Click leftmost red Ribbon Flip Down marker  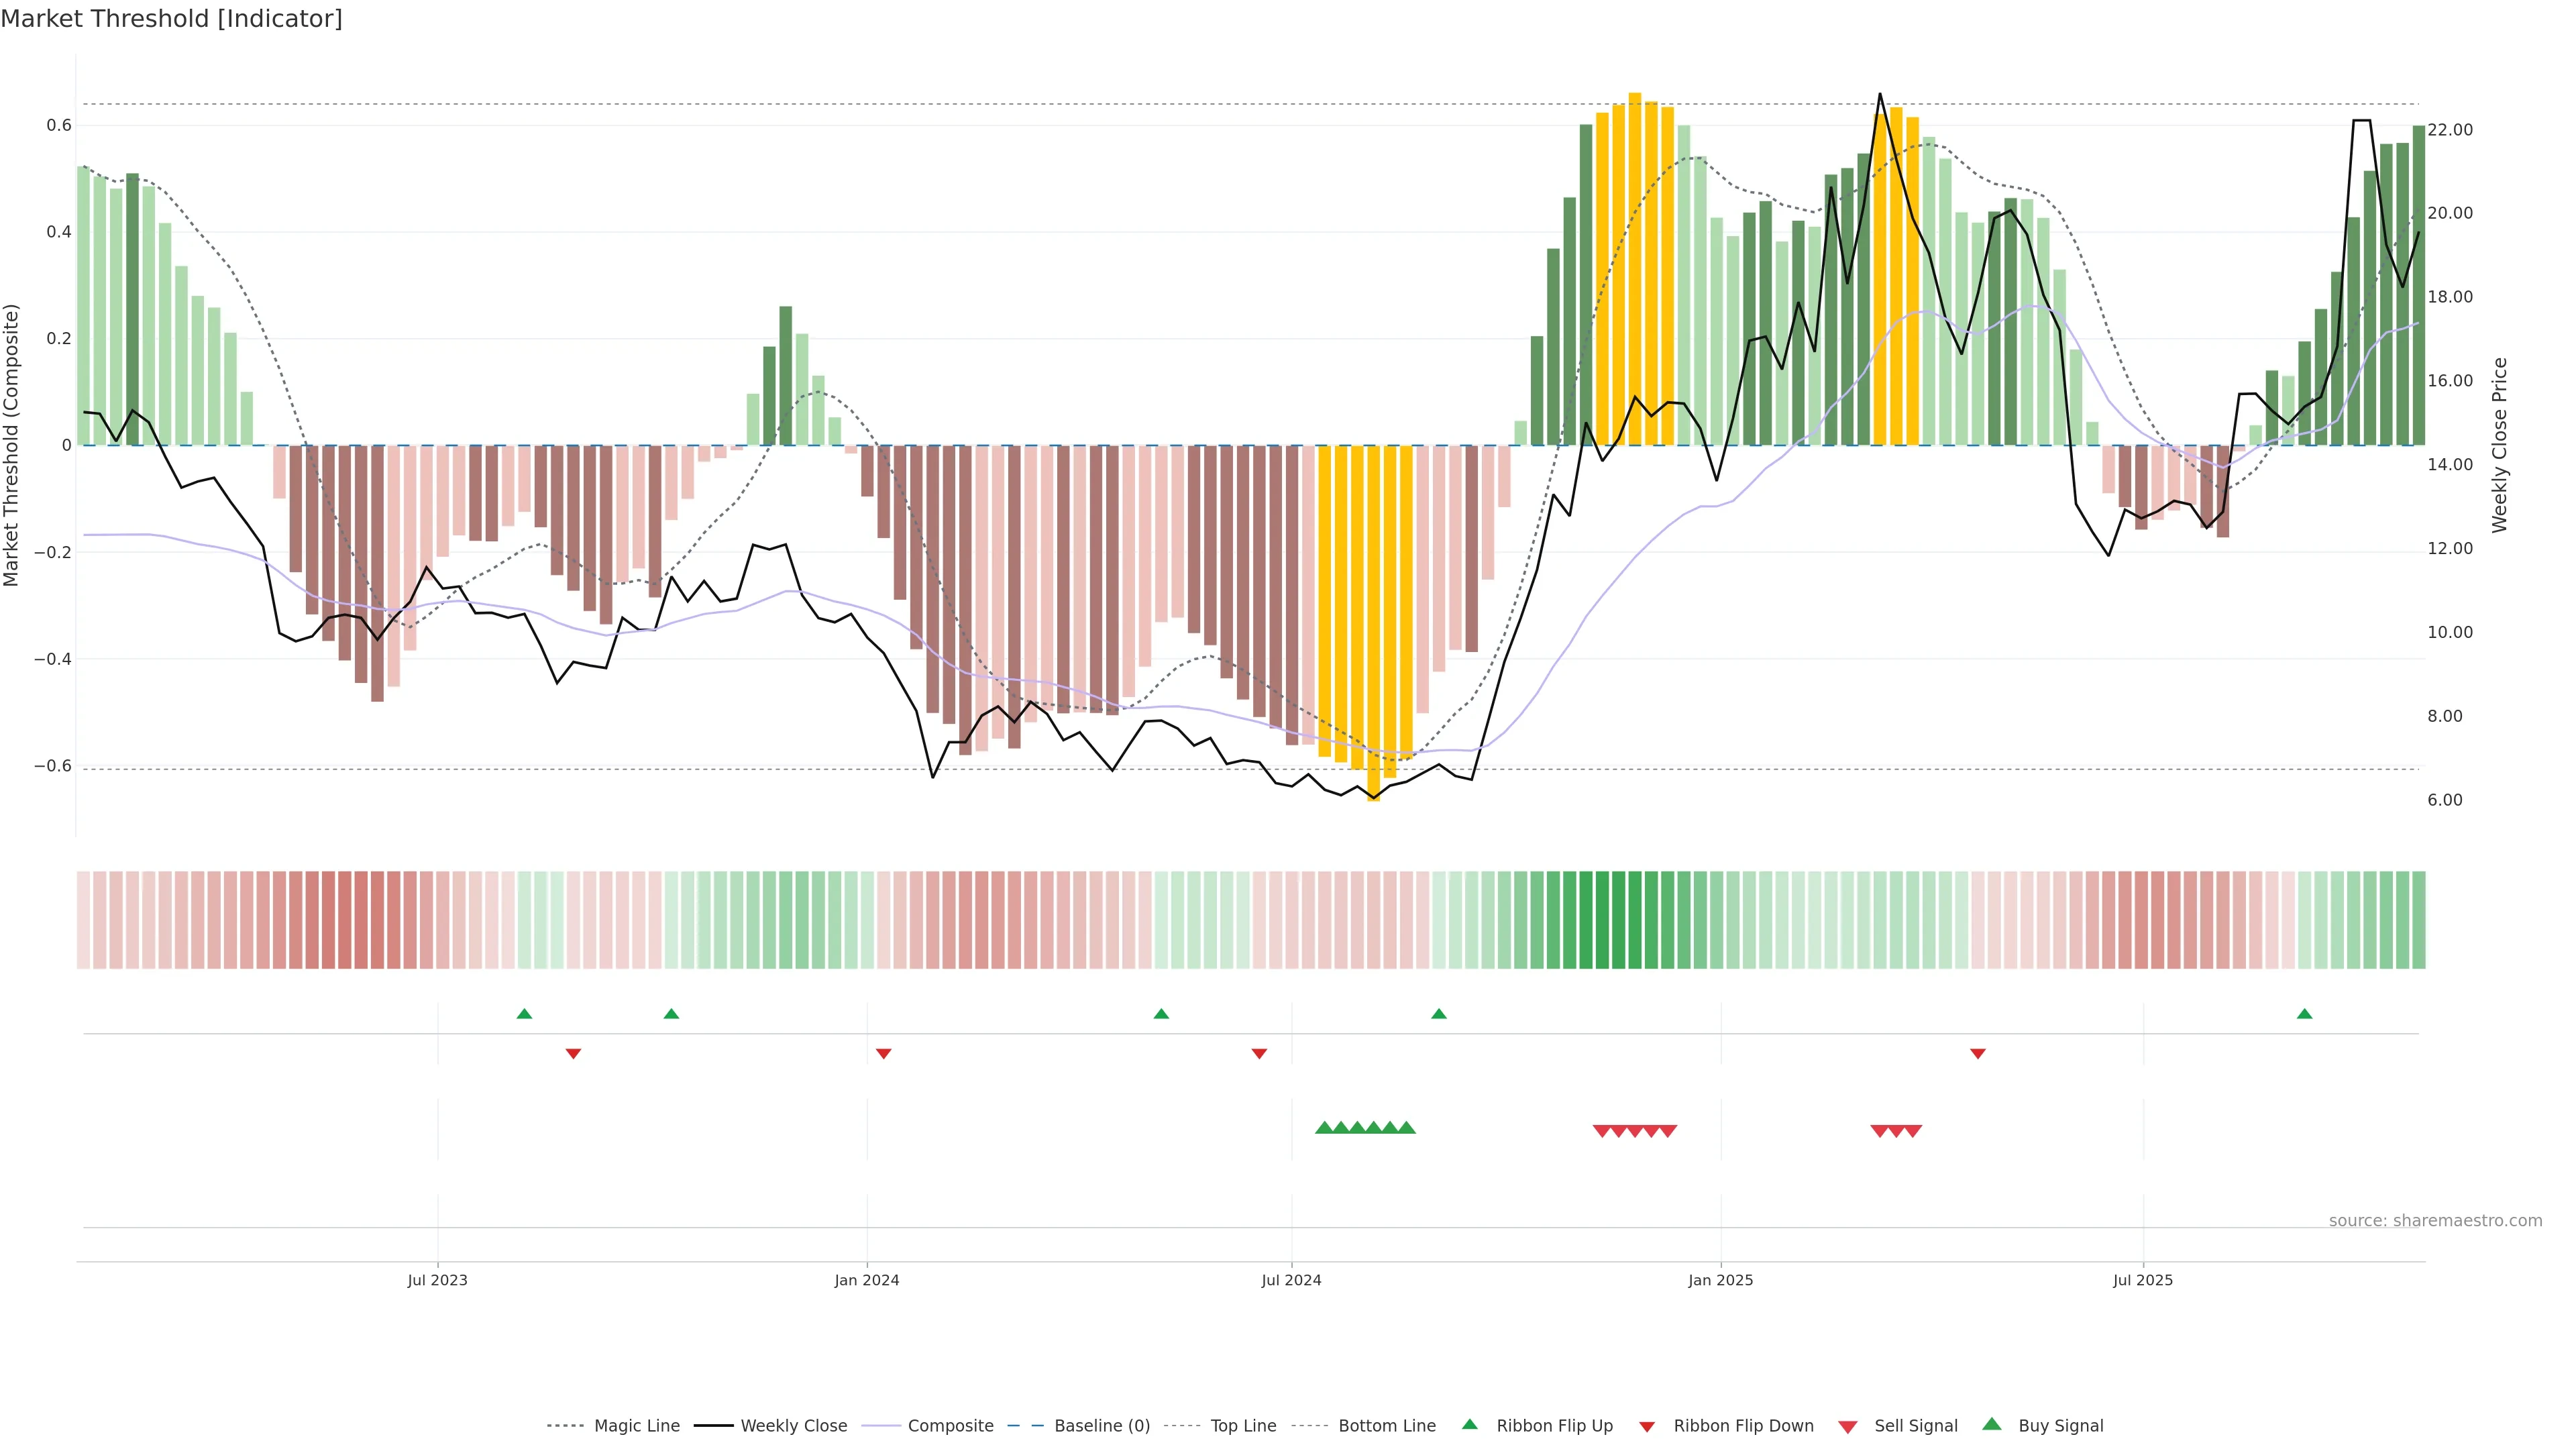573,1054
